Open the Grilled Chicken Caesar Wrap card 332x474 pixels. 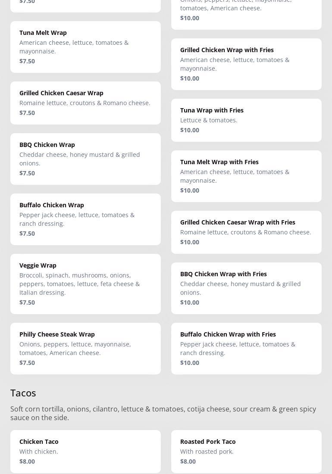[x=85, y=103]
